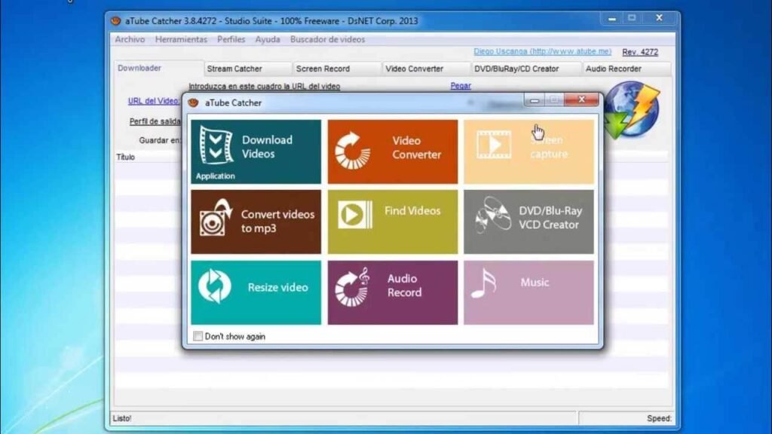
Task: Click the Guardar en: label
Action: pos(160,140)
